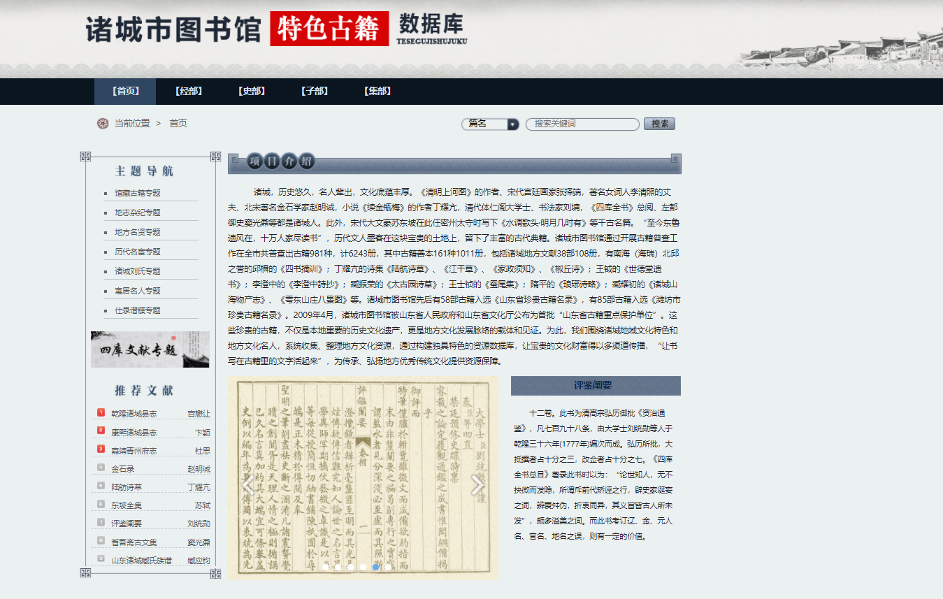Click the 四库文献专题 banner image
The height and width of the screenshot is (599, 943).
coord(150,349)
